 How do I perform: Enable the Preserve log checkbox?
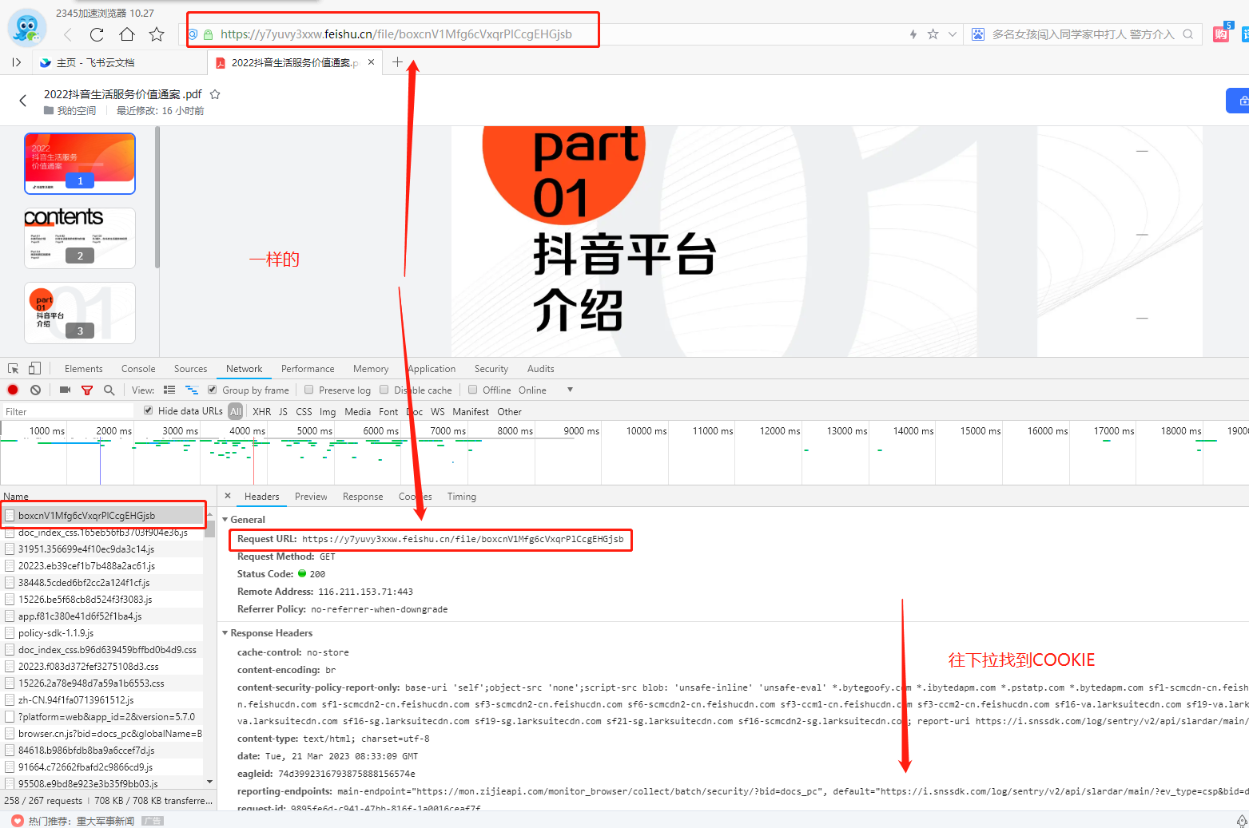click(x=309, y=390)
